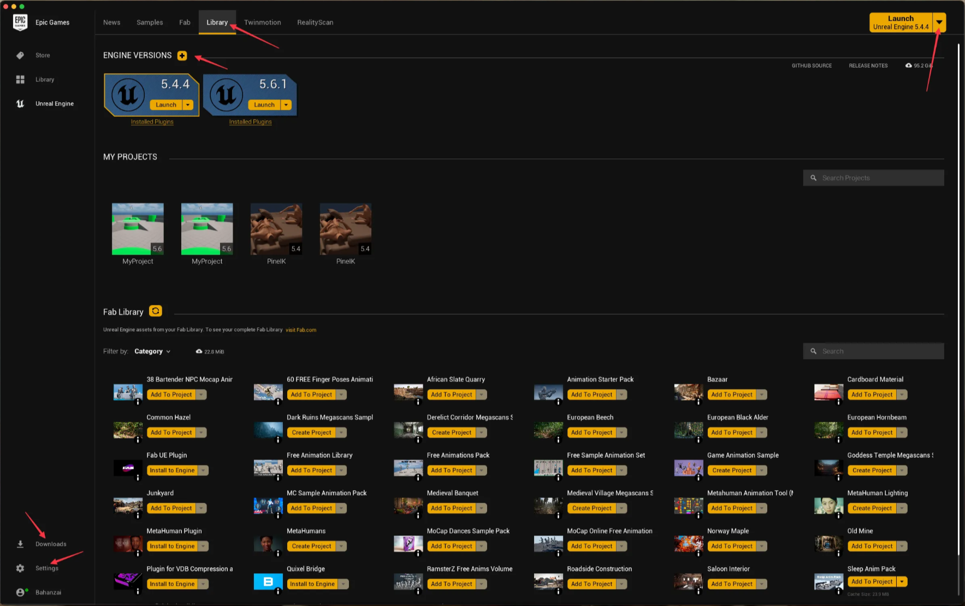Install MetaHuman Plugin to engine
The image size is (965, 606).
173,546
